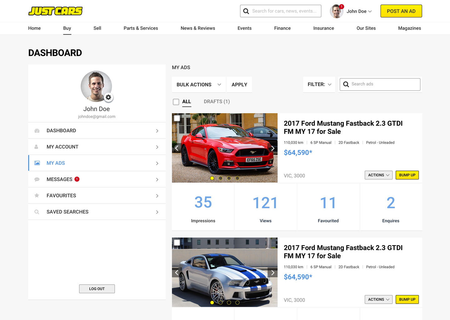Expand the Saved Searches row chevron
450x320 pixels.
(157, 212)
